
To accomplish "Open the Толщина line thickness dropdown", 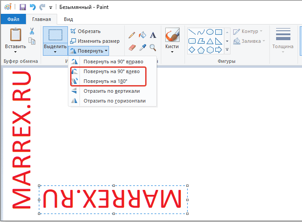I will coord(283,41).
